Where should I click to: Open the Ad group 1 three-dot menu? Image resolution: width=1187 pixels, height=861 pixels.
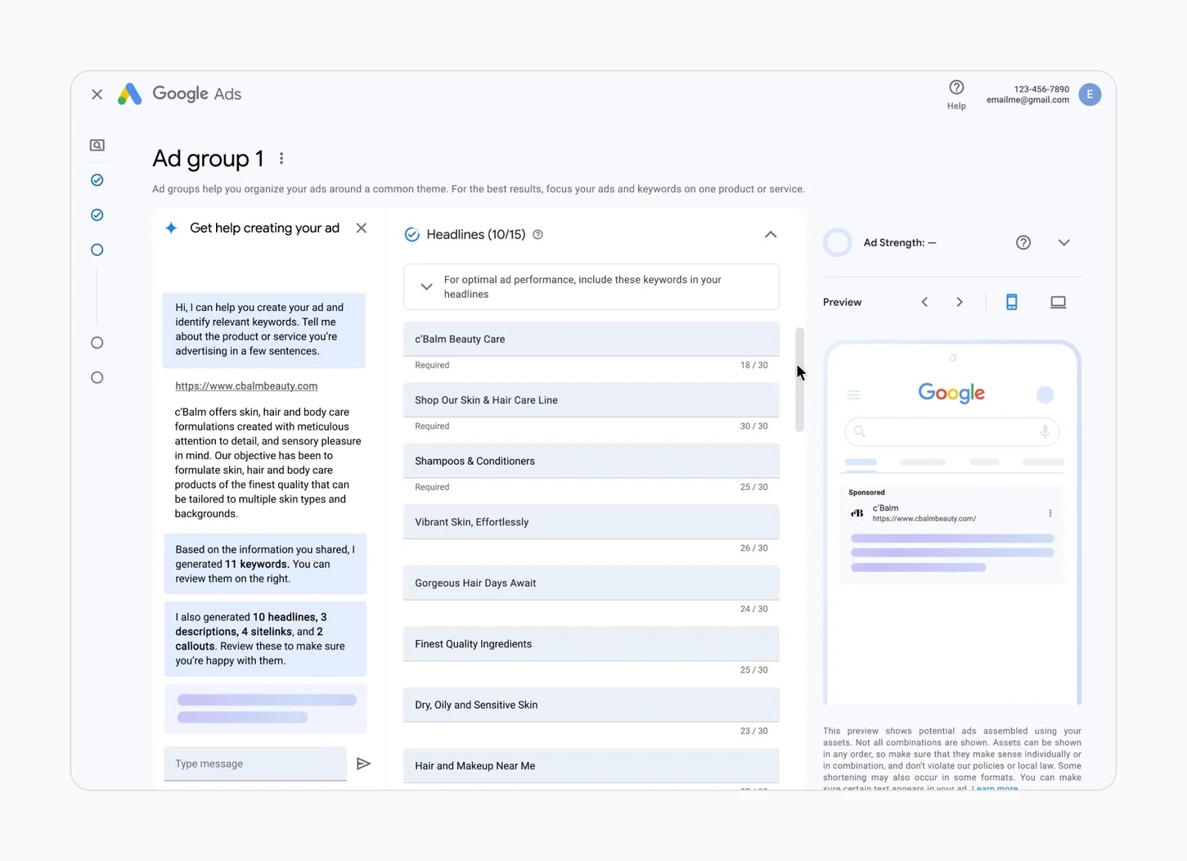point(281,159)
